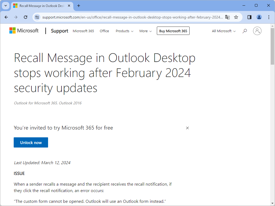The width and height of the screenshot is (275, 206).
Task: Bookmark this page with the star
Action: 236,17
